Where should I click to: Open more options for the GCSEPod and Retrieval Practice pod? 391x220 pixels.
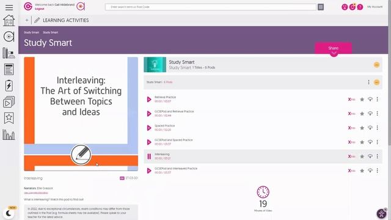coord(378,114)
